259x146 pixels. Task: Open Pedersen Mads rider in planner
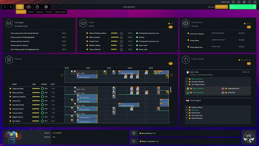pos(18,89)
